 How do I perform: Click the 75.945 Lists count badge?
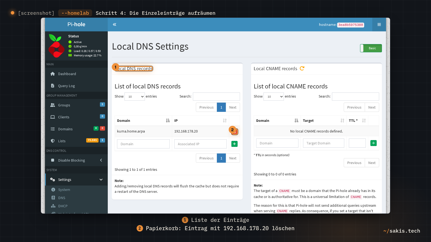pos(92,140)
